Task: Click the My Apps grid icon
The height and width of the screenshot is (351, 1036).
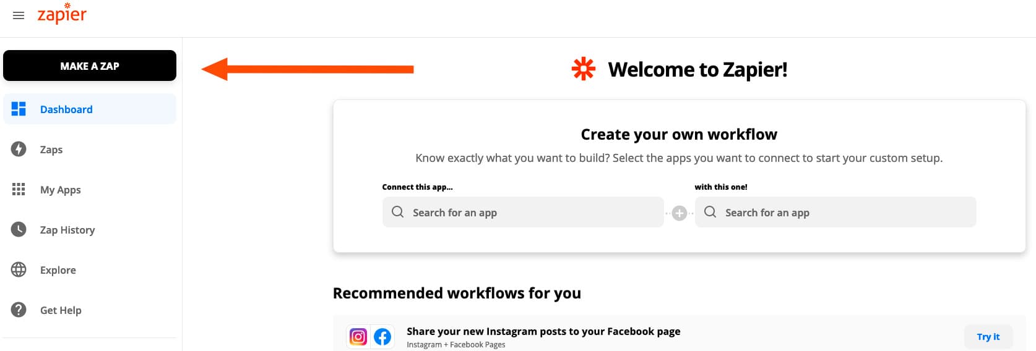Action: point(19,190)
